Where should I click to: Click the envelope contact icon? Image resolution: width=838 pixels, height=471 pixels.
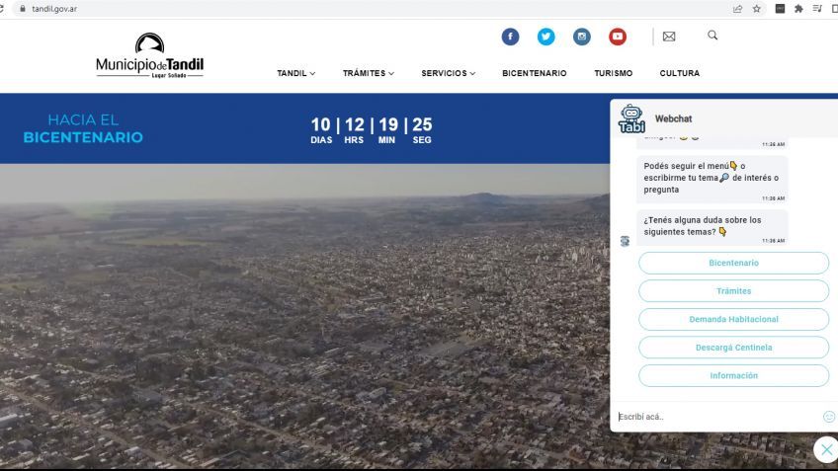669,37
